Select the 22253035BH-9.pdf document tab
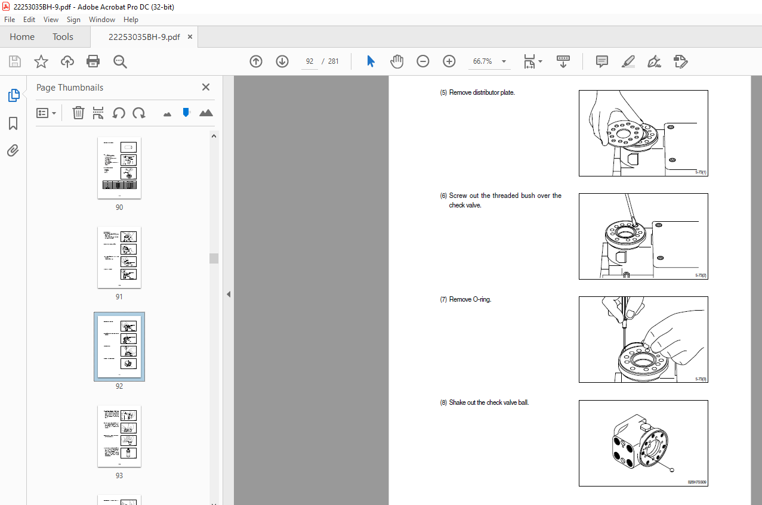The image size is (762, 505). click(144, 37)
